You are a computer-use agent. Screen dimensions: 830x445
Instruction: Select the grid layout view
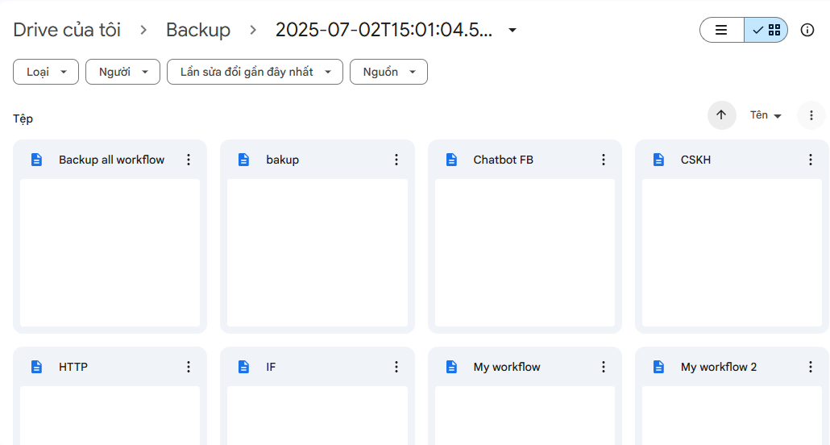[766, 30]
